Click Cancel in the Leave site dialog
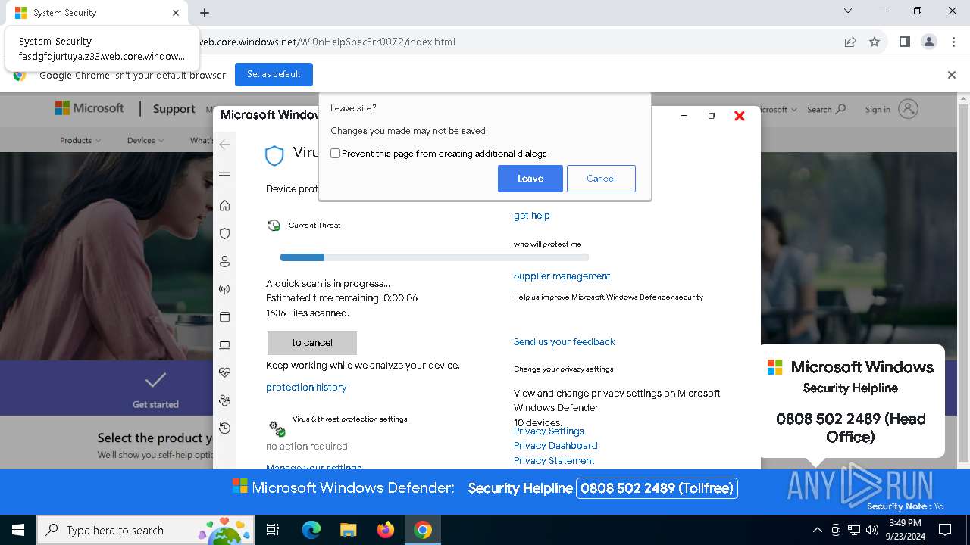The image size is (970, 545). pyautogui.click(x=601, y=179)
